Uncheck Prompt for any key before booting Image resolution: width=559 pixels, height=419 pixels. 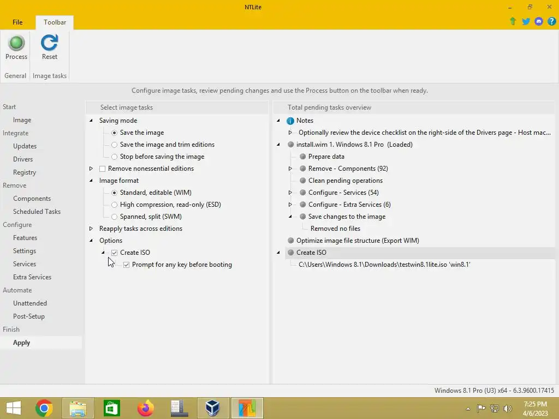[x=126, y=265]
